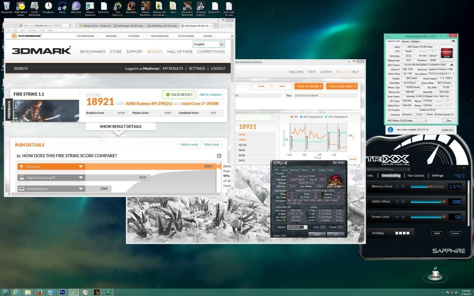Click the browser address bar
This screenshot has height=296, width=474.
(46, 25)
